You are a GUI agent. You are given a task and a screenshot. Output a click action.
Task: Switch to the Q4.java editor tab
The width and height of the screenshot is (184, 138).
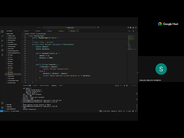click(x=61, y=31)
